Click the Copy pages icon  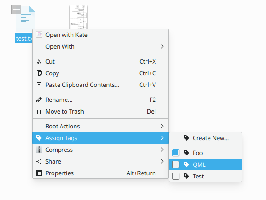click(39, 73)
